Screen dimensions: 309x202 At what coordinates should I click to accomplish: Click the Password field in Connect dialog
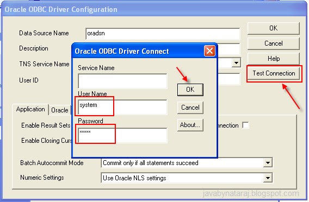122,135
